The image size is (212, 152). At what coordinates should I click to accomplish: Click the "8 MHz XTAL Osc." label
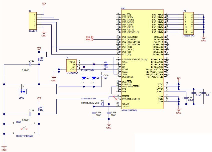90,103
